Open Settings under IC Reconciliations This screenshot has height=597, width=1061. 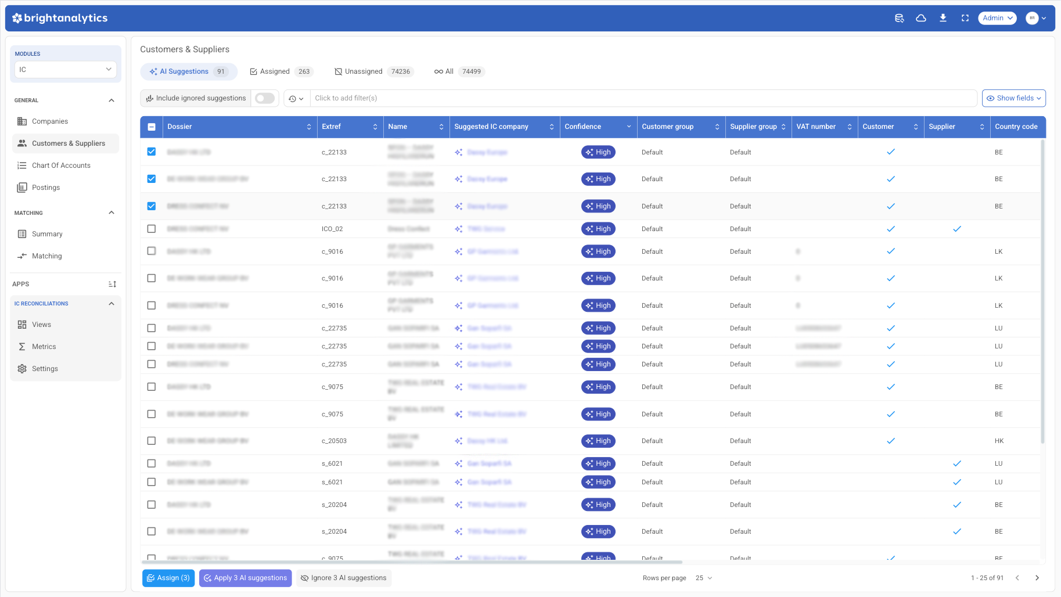point(45,369)
